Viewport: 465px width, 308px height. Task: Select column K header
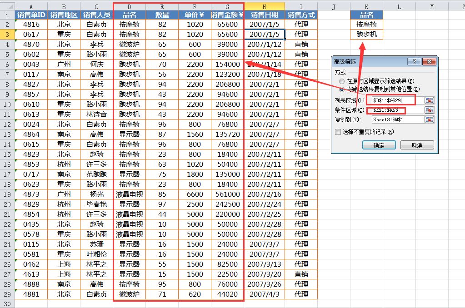click(x=366, y=6)
